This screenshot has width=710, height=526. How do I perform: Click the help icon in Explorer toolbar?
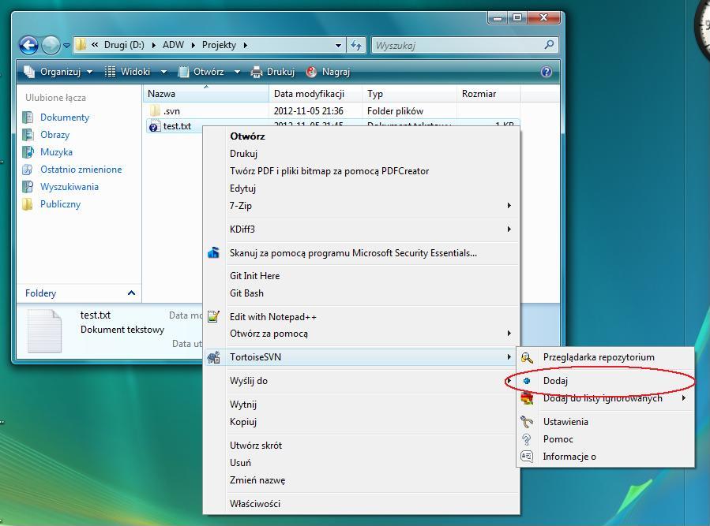click(x=546, y=72)
